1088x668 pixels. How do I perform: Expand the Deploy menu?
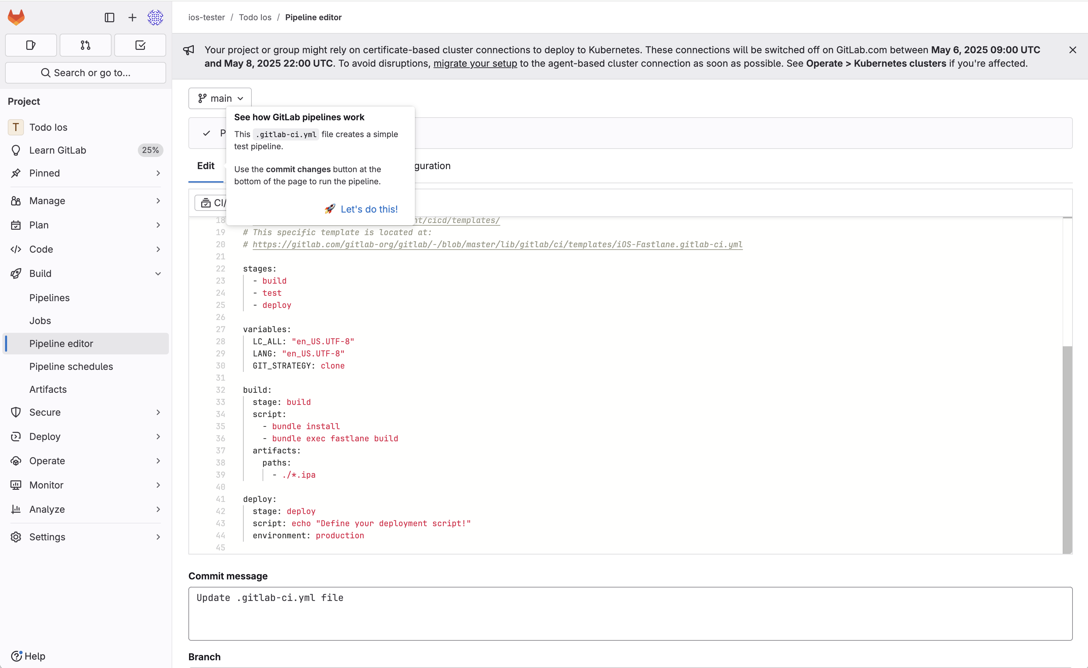(x=85, y=437)
